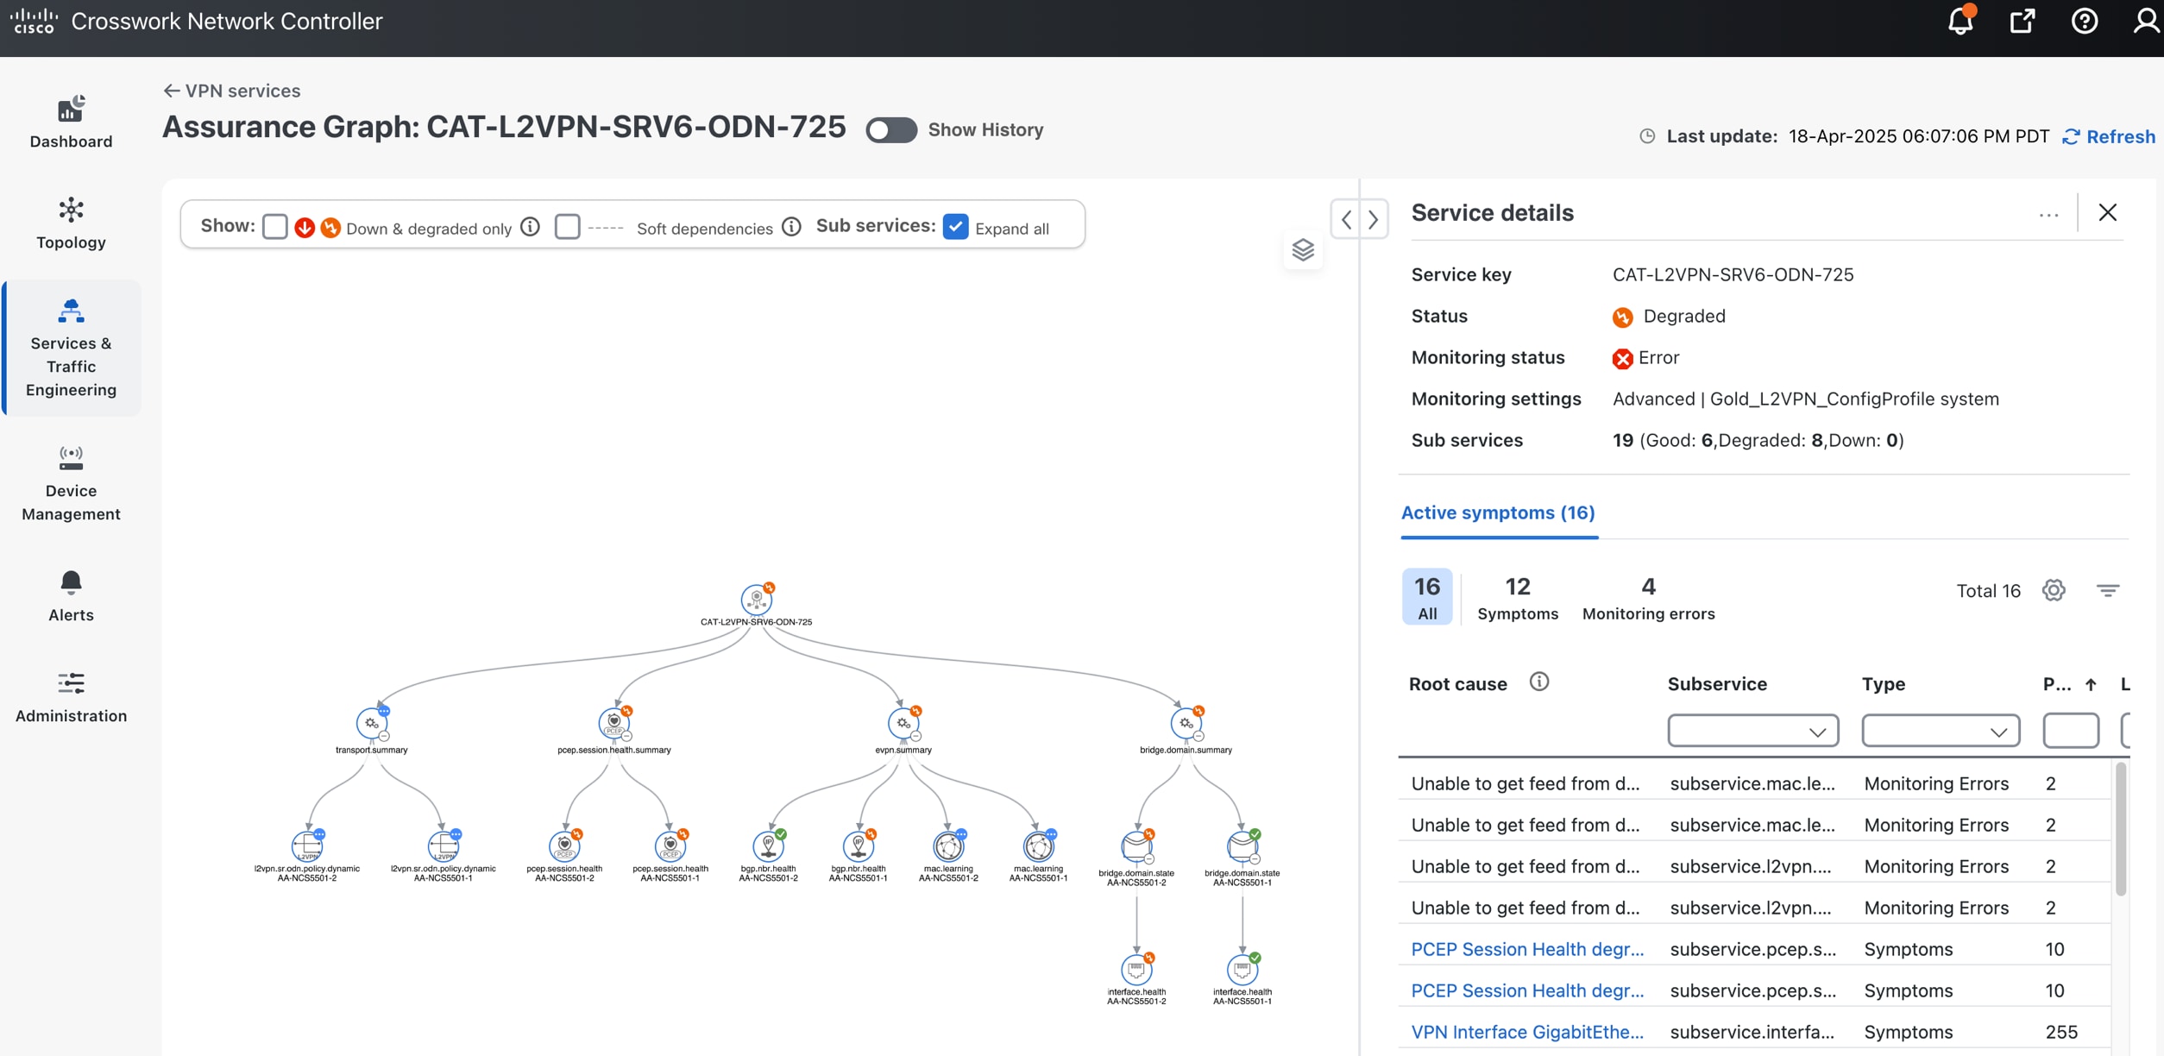
Task: Select bgp.nbr.health AA-NCS5501-2 node
Action: (768, 846)
